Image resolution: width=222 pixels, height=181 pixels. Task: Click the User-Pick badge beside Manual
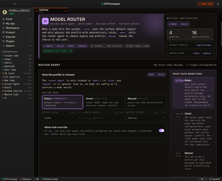point(179,155)
